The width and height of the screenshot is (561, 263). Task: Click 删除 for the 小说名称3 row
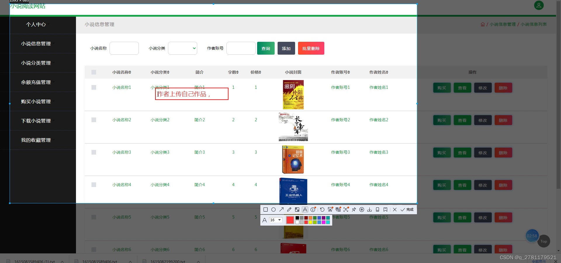[503, 153]
